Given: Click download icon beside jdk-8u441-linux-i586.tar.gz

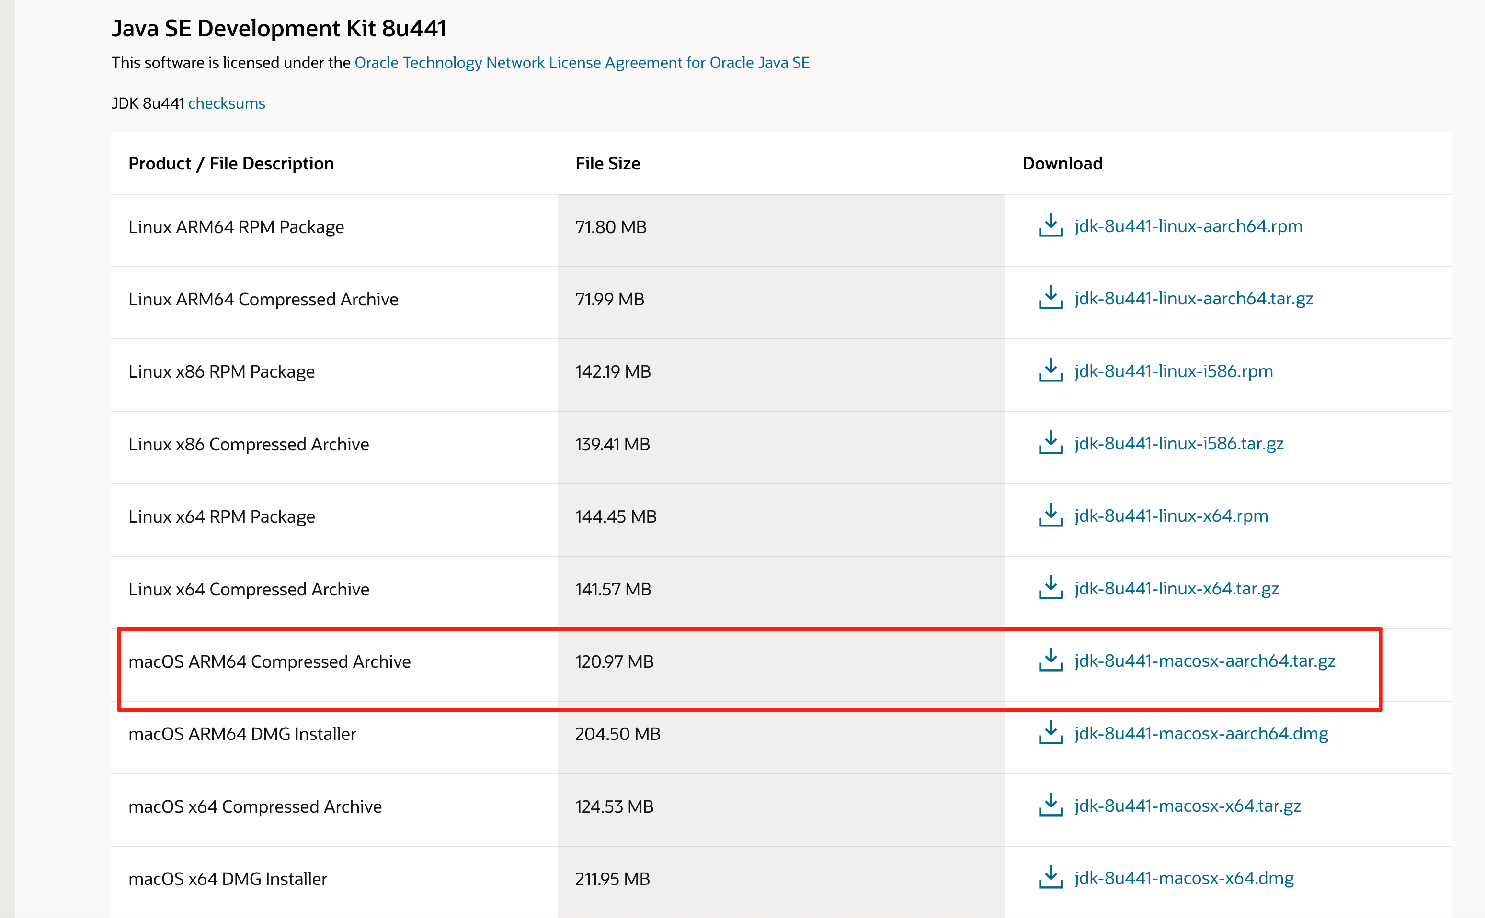Looking at the screenshot, I should 1050,443.
